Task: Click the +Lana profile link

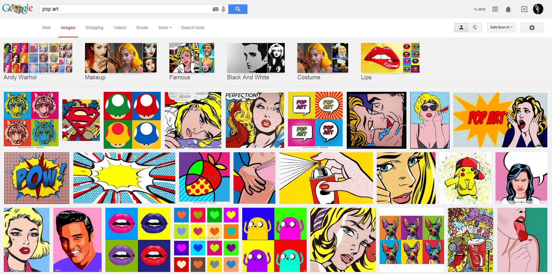Action: click(x=479, y=9)
